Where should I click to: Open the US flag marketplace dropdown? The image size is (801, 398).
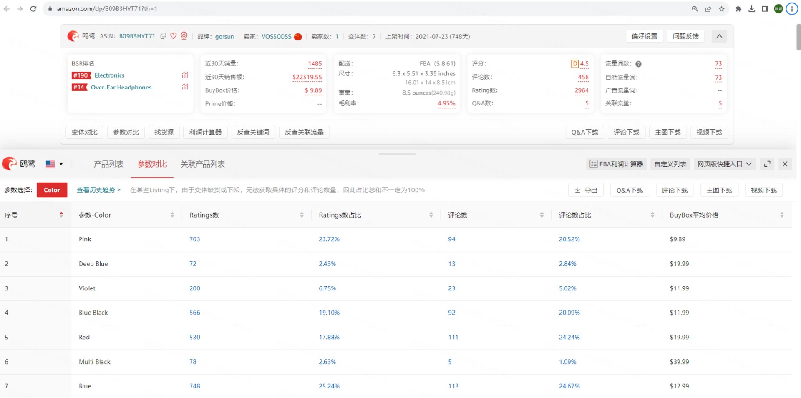pos(54,164)
